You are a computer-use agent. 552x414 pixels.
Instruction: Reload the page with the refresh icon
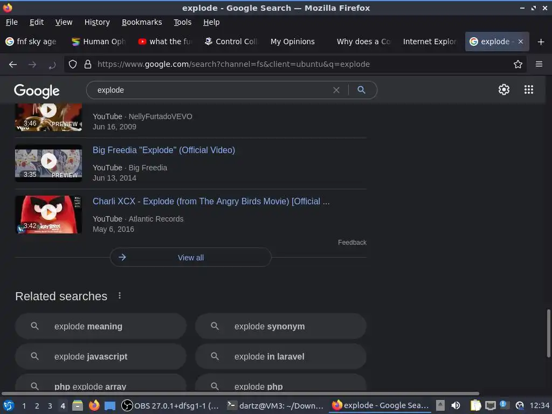click(52, 65)
